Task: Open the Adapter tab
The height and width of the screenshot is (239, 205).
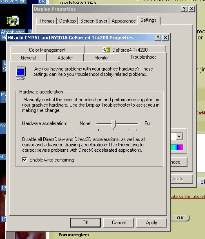Action: coord(65,58)
